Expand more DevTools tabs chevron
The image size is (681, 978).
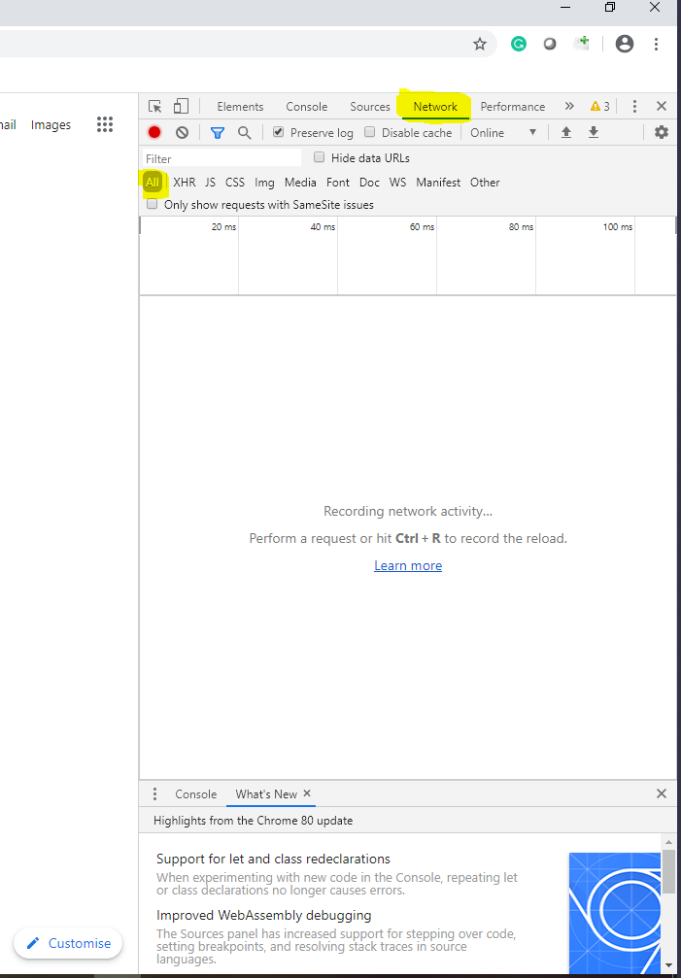coord(569,107)
